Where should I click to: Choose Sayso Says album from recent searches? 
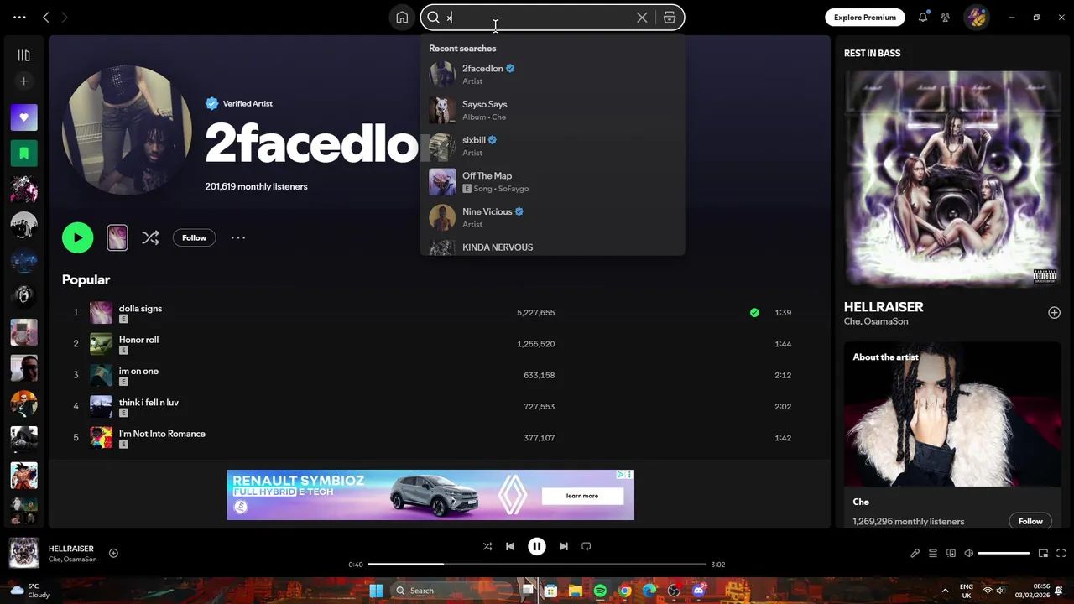(x=552, y=110)
